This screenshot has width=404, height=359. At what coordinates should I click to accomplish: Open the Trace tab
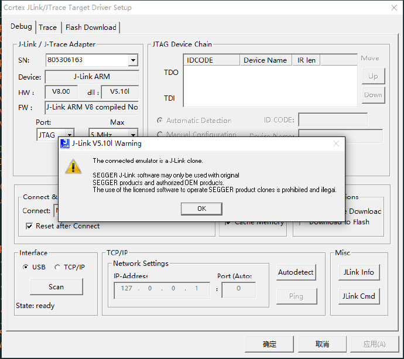pyautogui.click(x=48, y=28)
